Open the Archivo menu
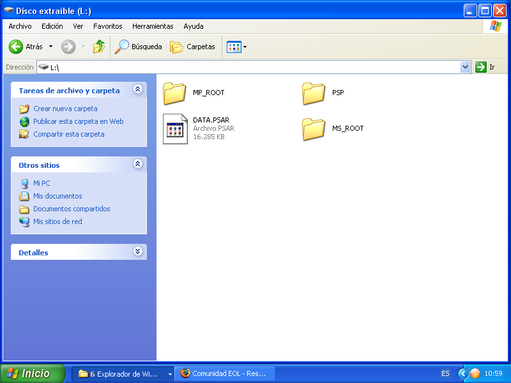 tap(20, 26)
